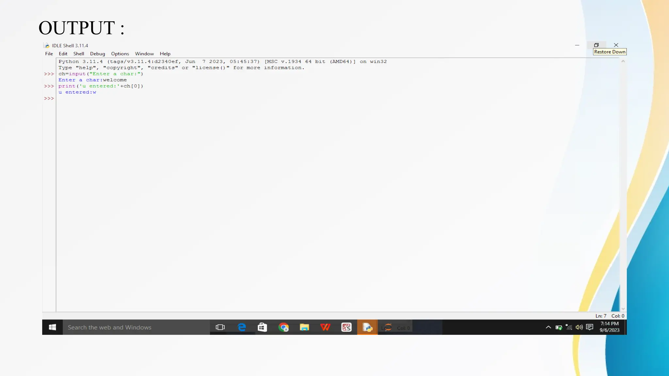Click the Python 3.11.4 version banner line
The image size is (669, 376).
222,61
